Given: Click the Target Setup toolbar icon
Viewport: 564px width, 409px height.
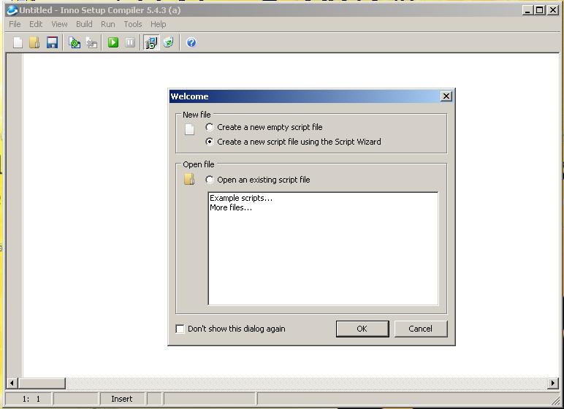Looking at the screenshot, I should (x=151, y=42).
